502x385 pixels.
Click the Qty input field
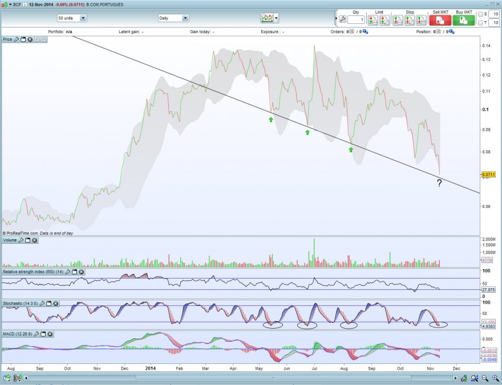click(x=356, y=19)
